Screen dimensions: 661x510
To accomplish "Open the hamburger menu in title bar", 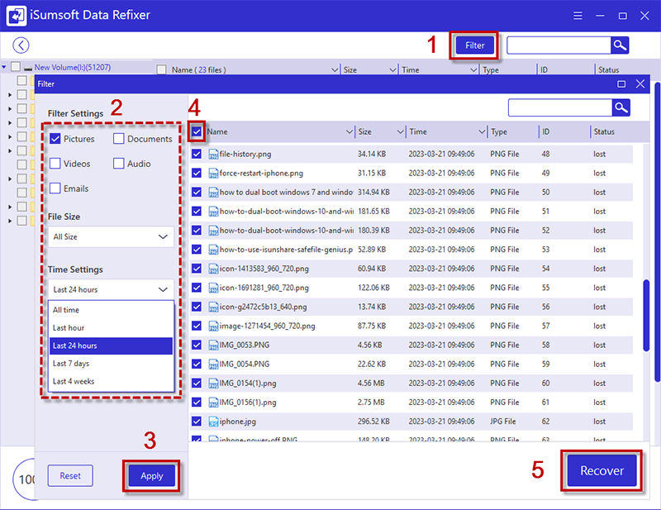I will [x=578, y=16].
